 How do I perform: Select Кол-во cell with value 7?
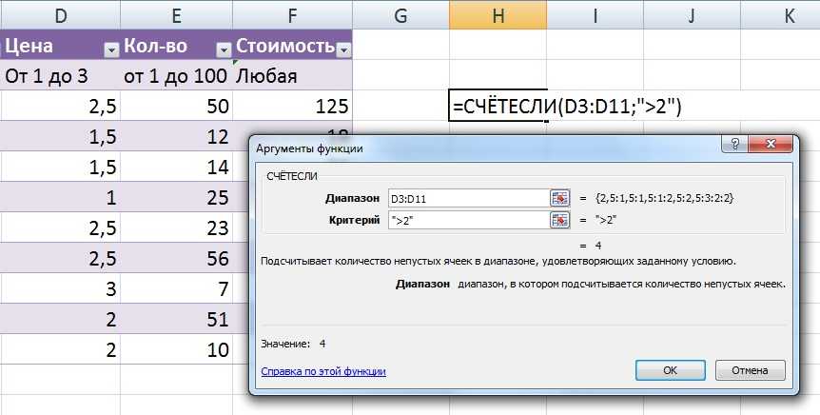[176, 287]
